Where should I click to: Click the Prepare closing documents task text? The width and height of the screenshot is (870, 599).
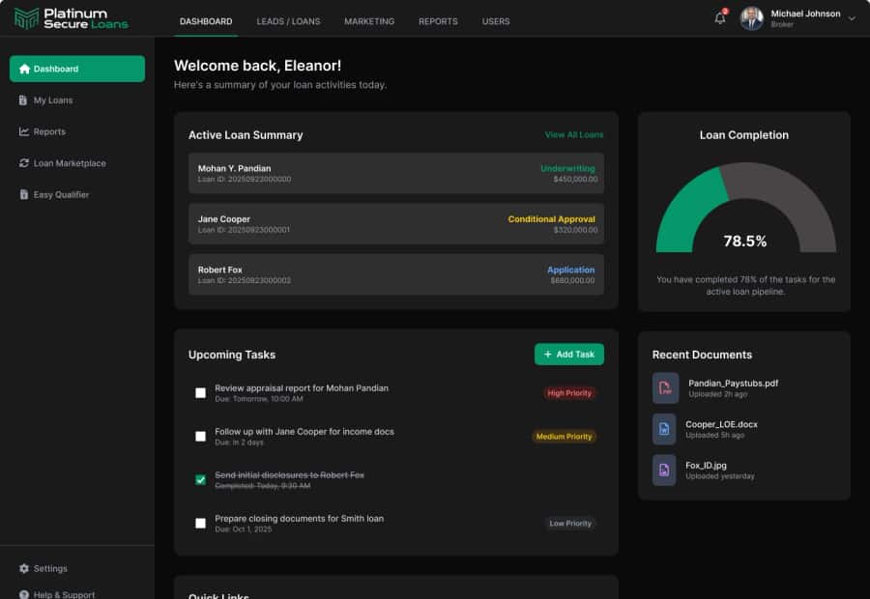(x=299, y=519)
